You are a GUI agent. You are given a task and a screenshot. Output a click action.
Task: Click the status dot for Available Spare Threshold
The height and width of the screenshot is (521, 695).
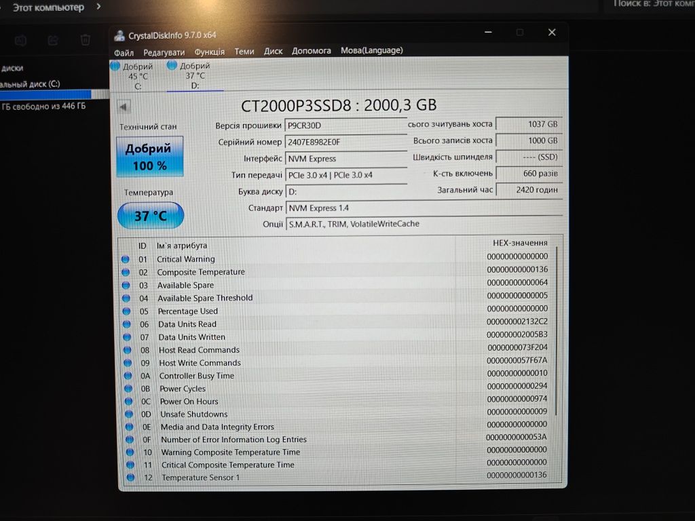click(x=126, y=298)
